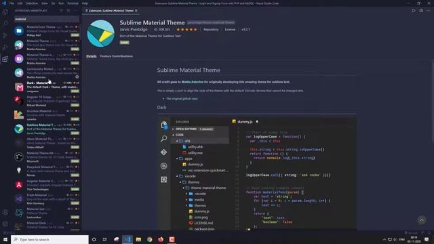Select Material Theme extension by Mattia Astorino

[x=47, y=45]
